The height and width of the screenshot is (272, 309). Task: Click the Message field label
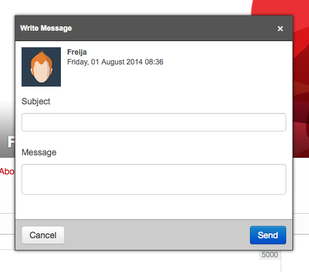click(39, 152)
